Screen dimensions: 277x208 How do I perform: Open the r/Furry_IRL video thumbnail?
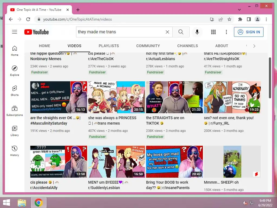(x=232, y=97)
